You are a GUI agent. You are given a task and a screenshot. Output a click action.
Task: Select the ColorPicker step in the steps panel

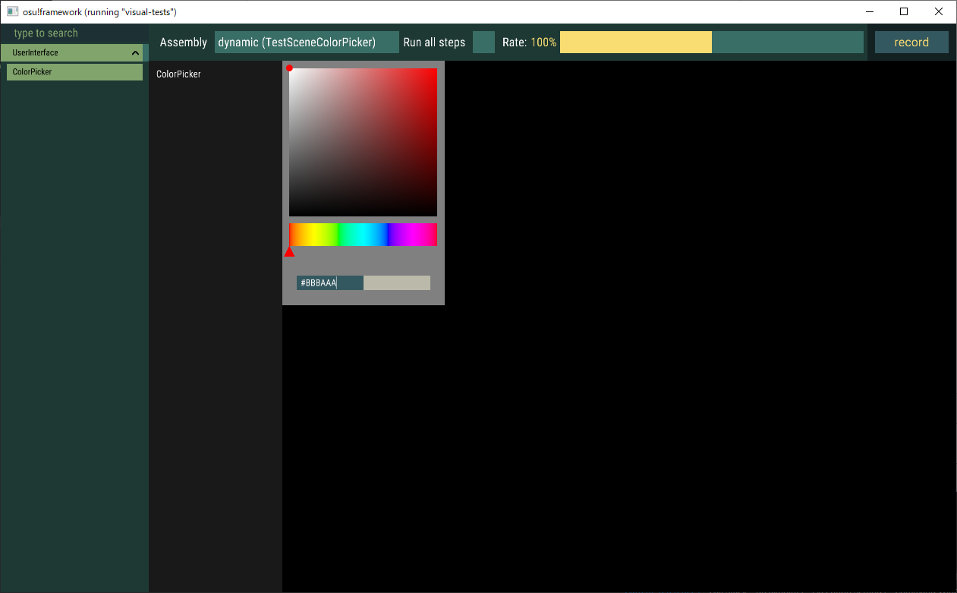click(x=178, y=74)
